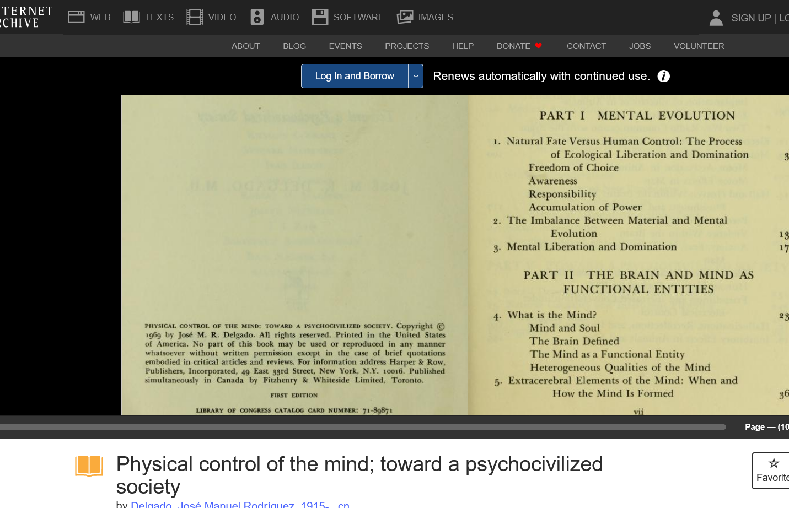Click the Log In and Borrow button
Screen dimensions: 789x508
(355, 76)
